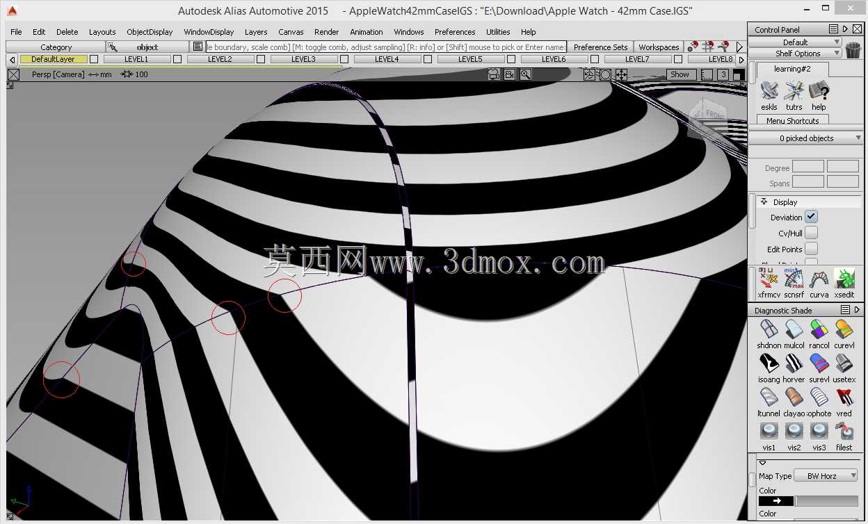Select vis1 visual shader
Viewport: 868px width, 524px height.
769,432
